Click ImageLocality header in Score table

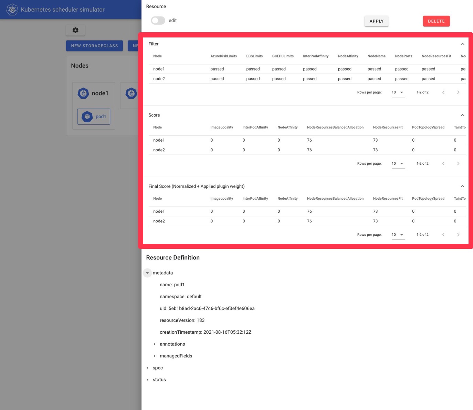[x=222, y=127]
